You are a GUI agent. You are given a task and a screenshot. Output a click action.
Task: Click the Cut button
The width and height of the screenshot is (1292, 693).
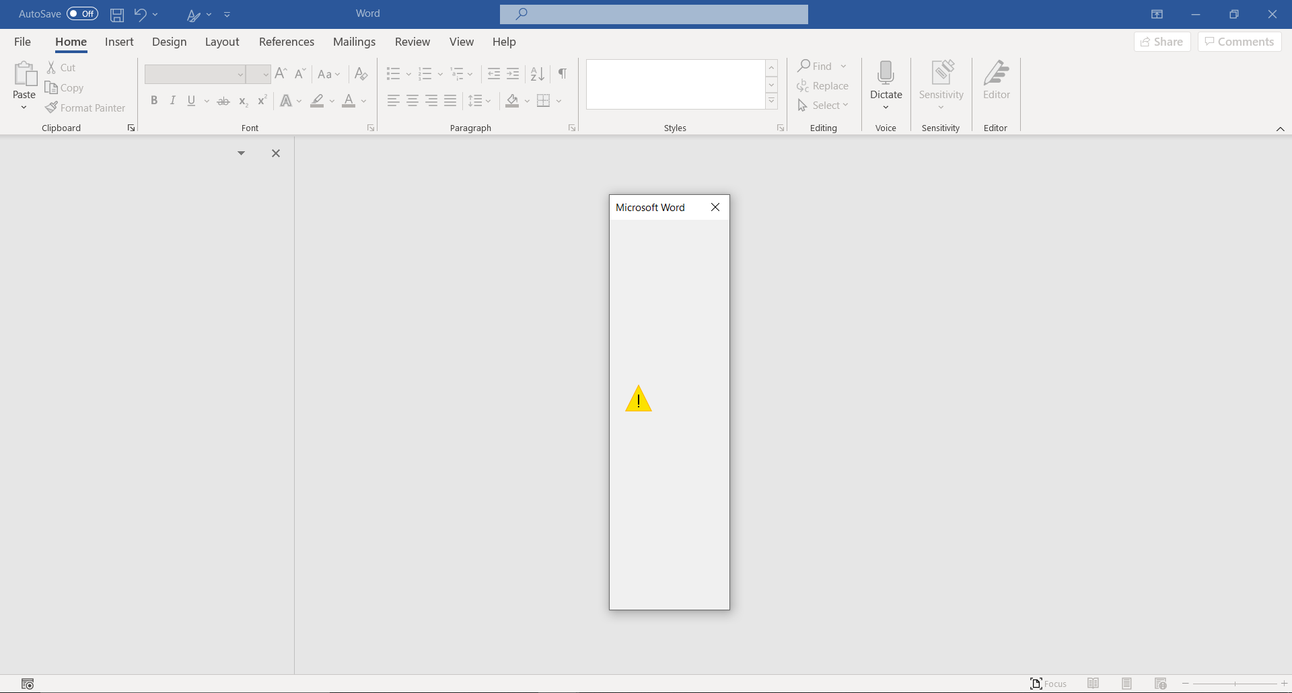[x=61, y=68]
